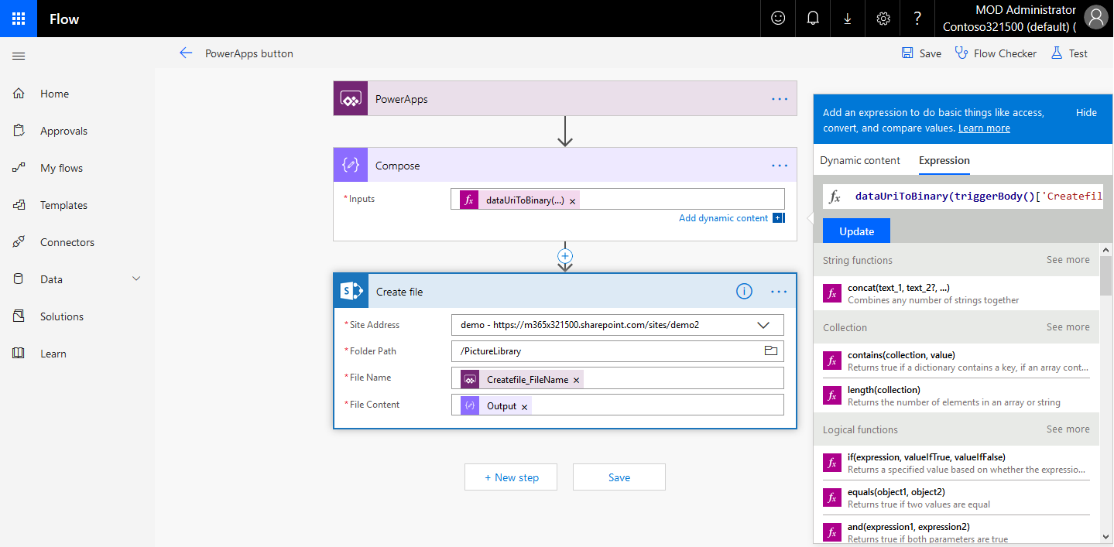Expand the Site Address dropdown
The height and width of the screenshot is (547, 1114).
pos(763,325)
